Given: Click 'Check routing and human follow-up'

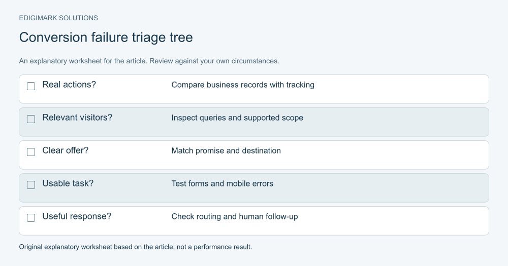Looking at the screenshot, I should pos(235,217).
